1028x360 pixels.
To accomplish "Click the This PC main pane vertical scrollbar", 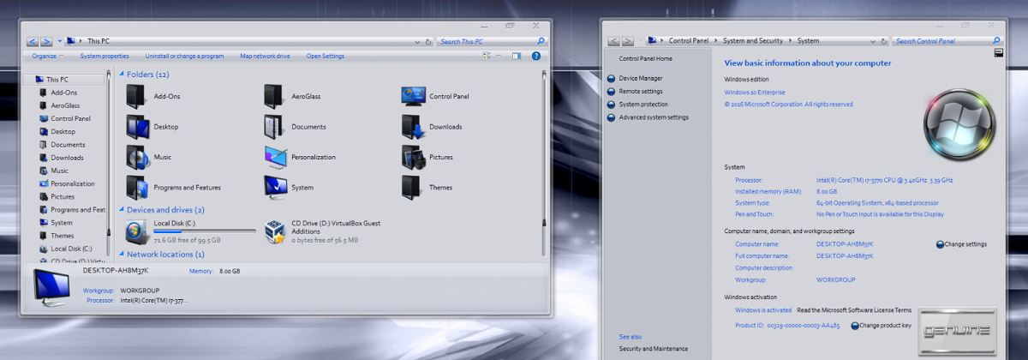I will tap(544, 163).
